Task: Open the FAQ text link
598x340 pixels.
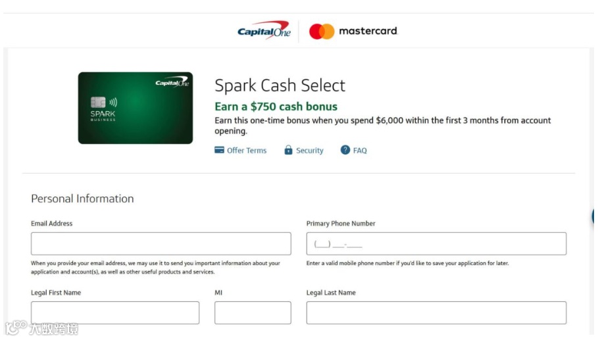Action: 360,151
